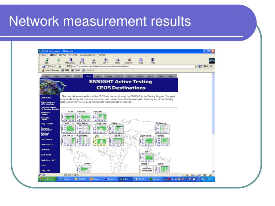Open the CCRS throughput graph thumbnail

[x=68, y=117]
